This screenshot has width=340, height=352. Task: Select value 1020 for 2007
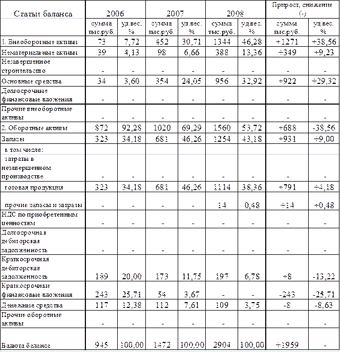click(x=162, y=128)
